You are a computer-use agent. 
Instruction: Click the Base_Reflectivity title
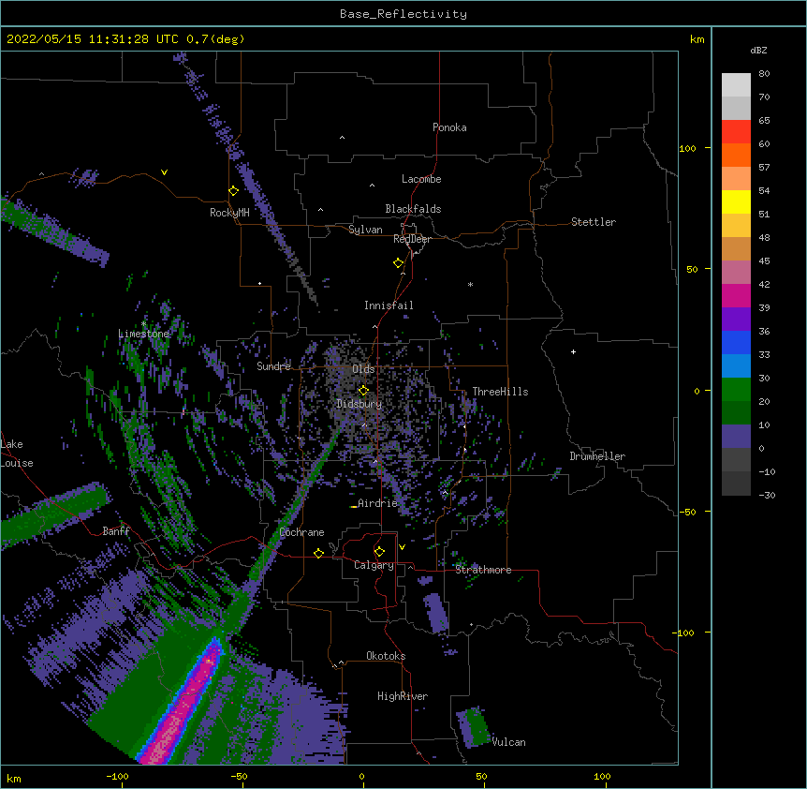pos(403,14)
